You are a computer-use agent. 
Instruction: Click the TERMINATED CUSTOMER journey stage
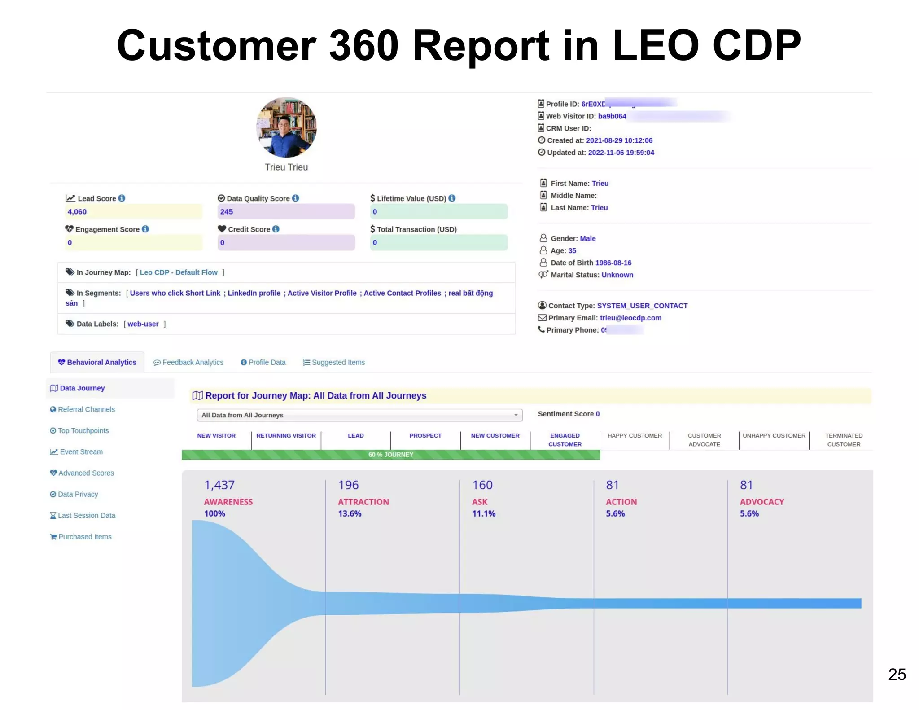[x=844, y=440]
